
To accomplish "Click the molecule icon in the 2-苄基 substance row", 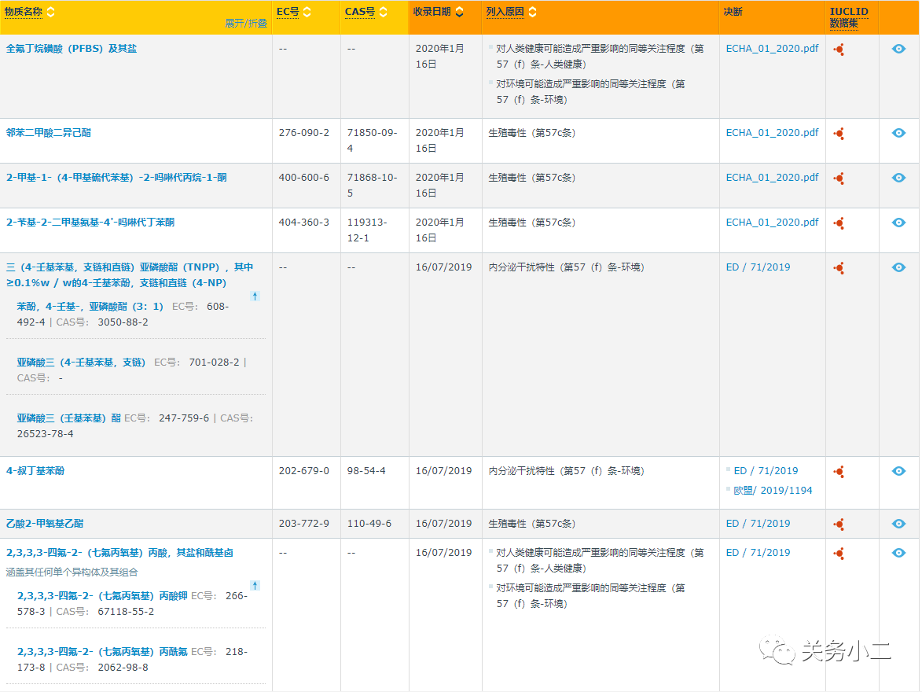I will tap(839, 223).
